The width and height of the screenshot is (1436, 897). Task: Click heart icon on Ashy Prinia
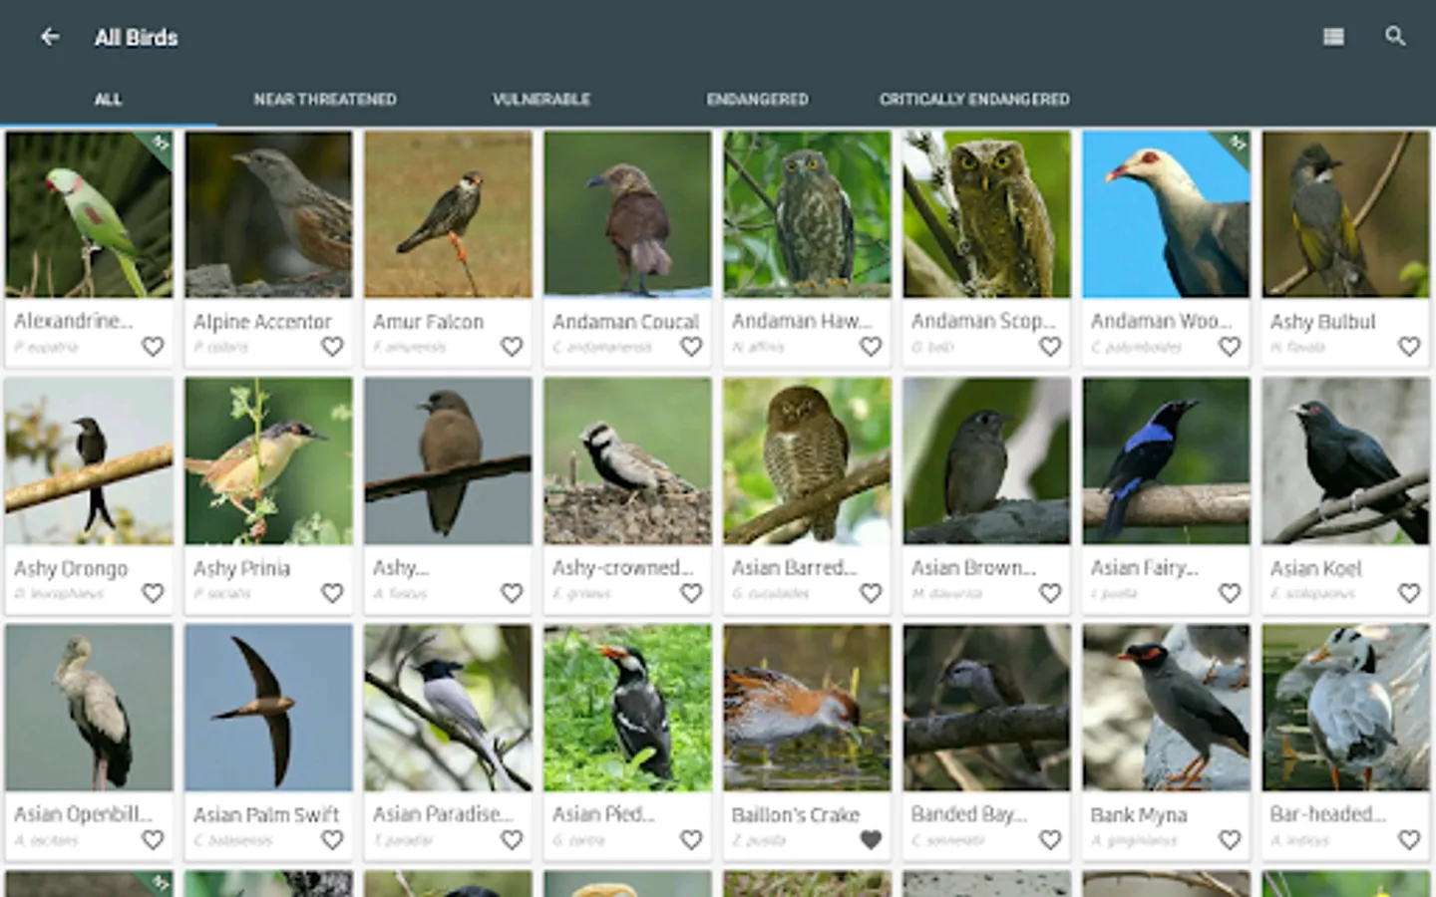tap(332, 593)
